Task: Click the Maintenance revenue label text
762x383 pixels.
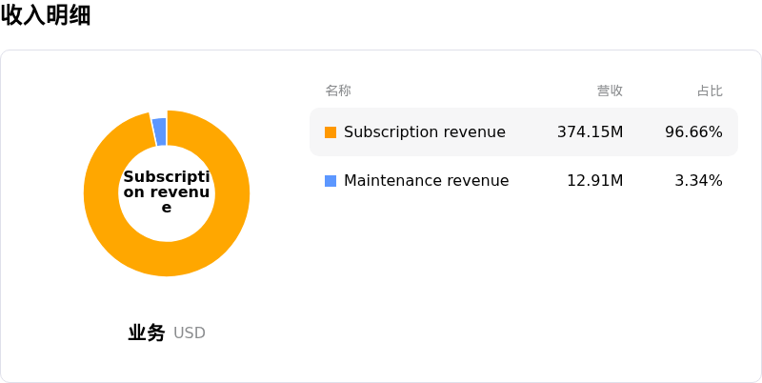Action: [426, 181]
